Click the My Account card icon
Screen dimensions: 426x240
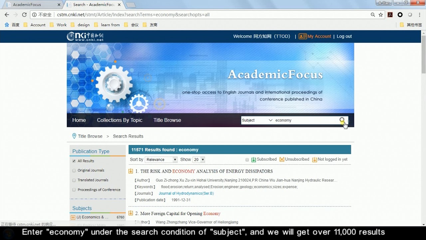coord(303,36)
